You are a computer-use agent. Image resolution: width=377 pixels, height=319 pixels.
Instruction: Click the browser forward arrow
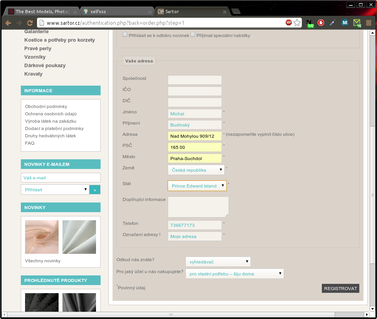[19, 23]
